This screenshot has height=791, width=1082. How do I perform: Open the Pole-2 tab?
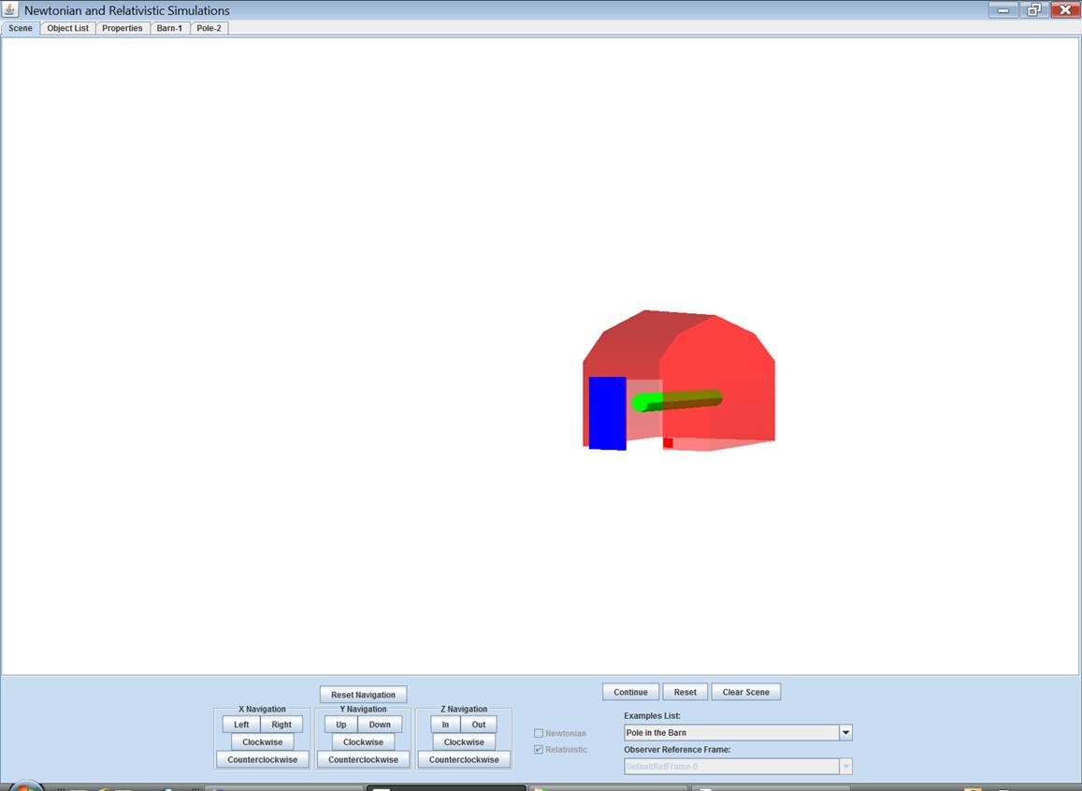click(x=209, y=28)
